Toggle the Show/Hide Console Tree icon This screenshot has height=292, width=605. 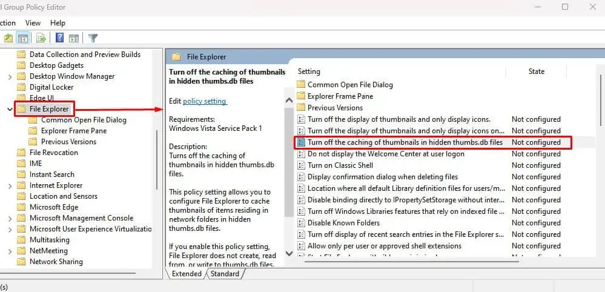coord(24,38)
